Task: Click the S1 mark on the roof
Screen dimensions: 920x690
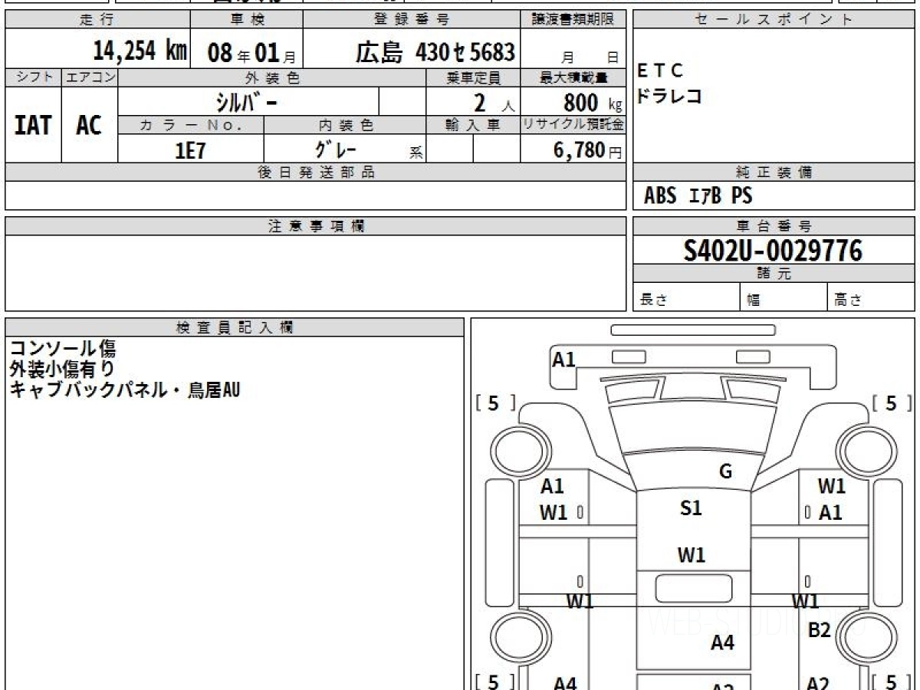Action: coord(691,508)
